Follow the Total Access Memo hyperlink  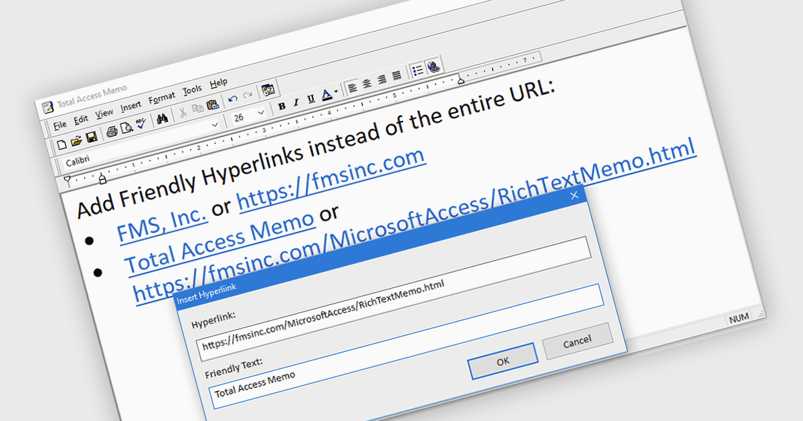(x=220, y=242)
